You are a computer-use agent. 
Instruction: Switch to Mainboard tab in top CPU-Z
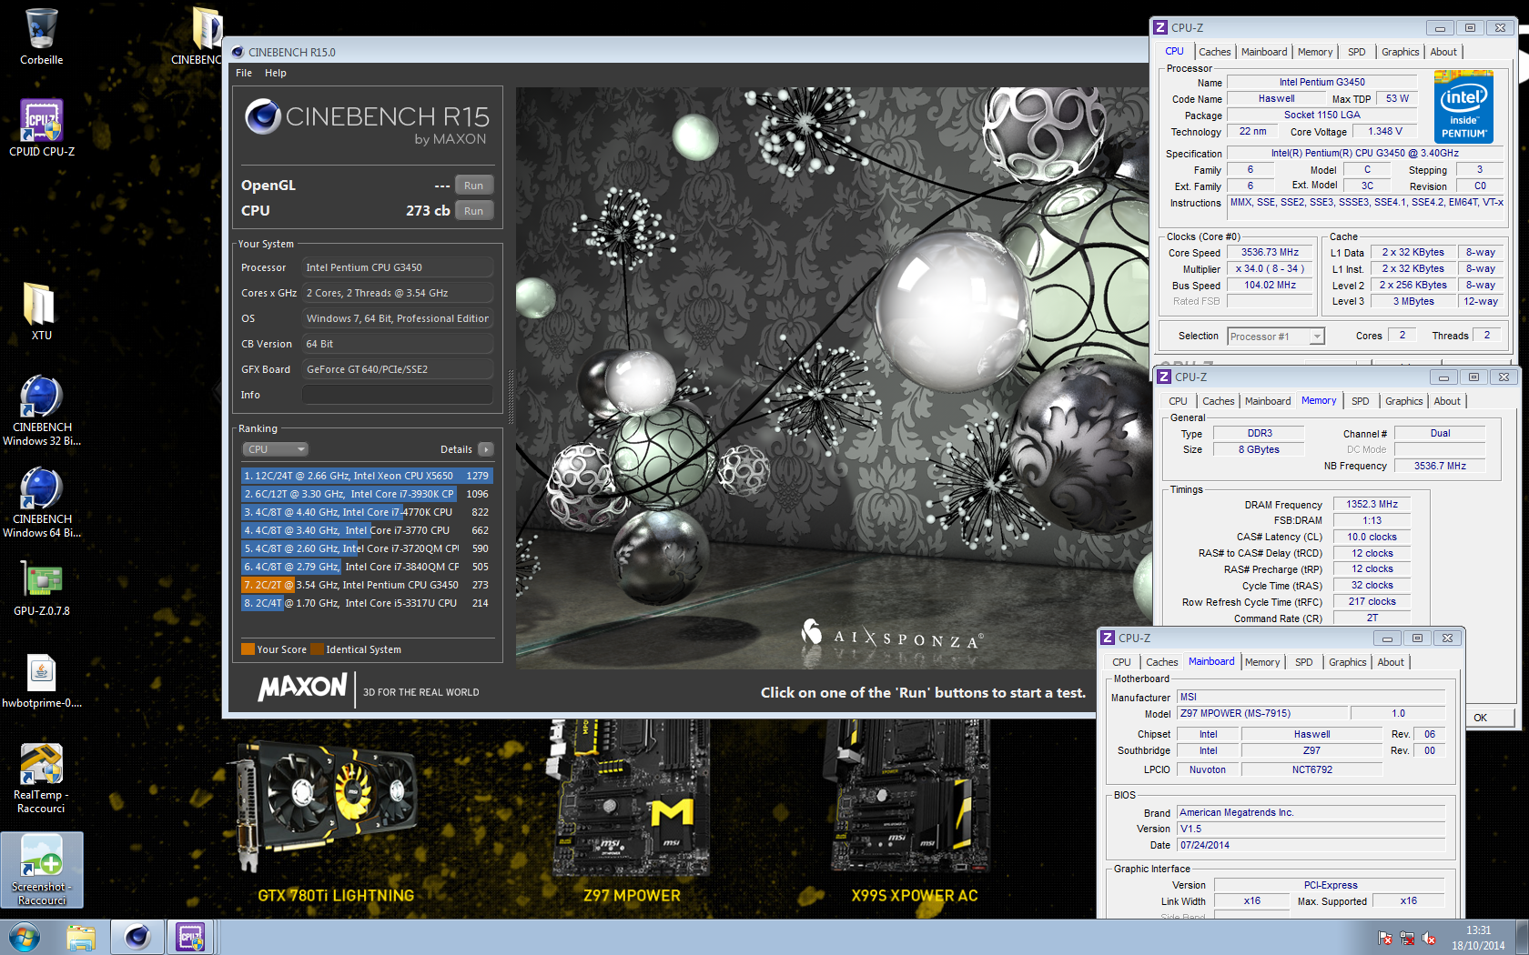coord(1264,52)
